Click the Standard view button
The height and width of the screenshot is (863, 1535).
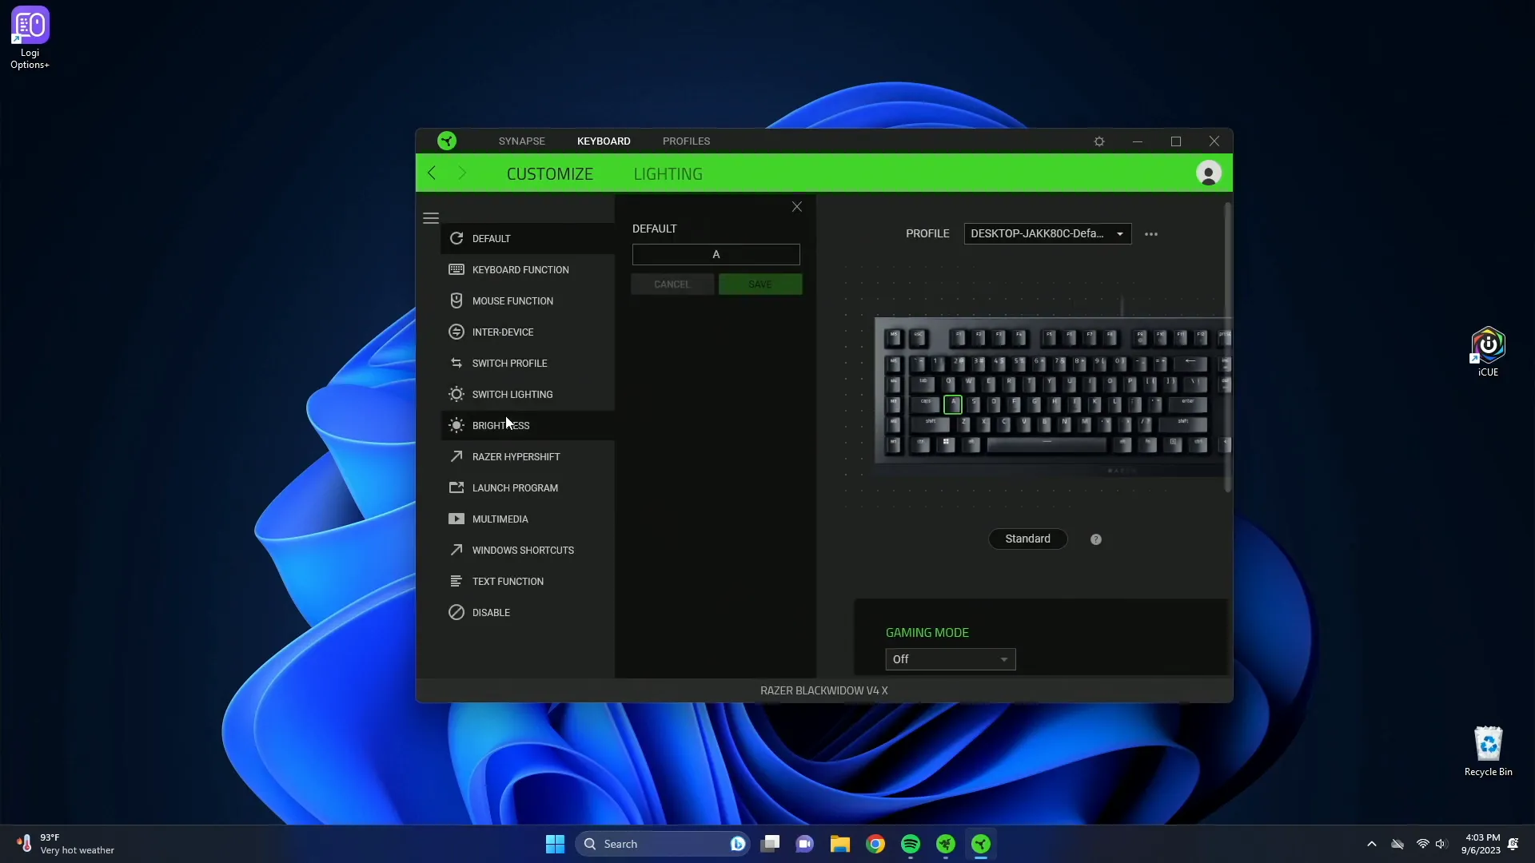coord(1027,539)
